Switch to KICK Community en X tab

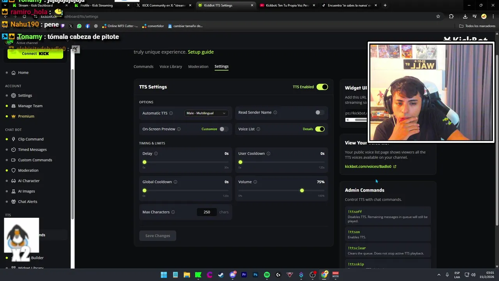163,5
